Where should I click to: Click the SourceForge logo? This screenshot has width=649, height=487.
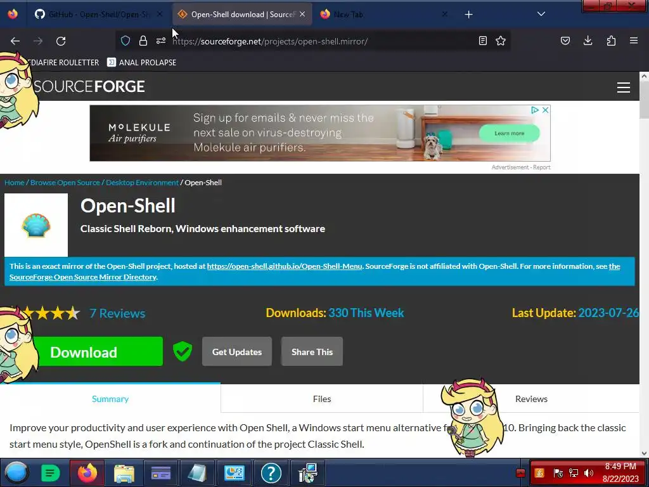click(89, 86)
